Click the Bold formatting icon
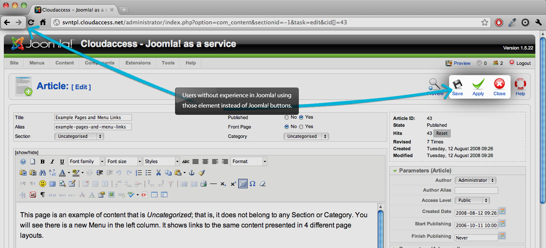Viewport: 546px width, 248px height. click(42, 162)
